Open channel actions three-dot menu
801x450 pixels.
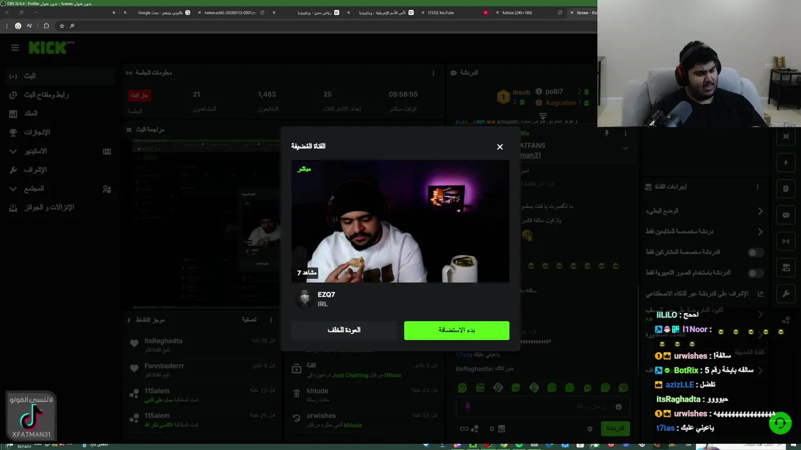click(x=757, y=187)
